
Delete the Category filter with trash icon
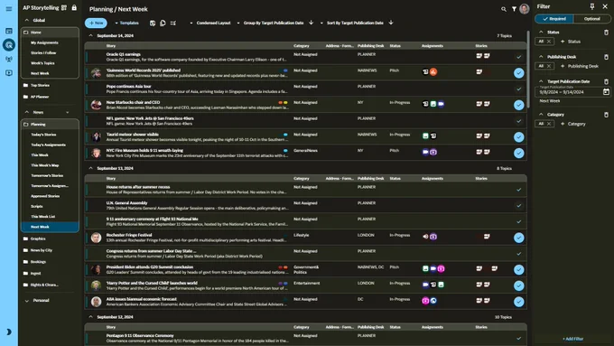pos(606,115)
